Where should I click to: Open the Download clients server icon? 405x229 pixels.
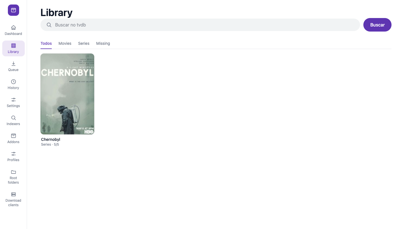[13, 194]
